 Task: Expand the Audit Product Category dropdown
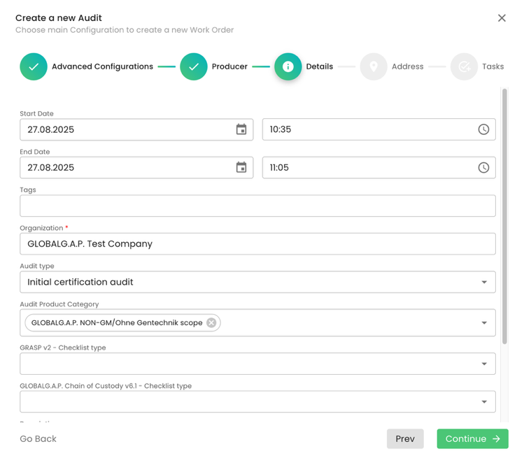(484, 323)
